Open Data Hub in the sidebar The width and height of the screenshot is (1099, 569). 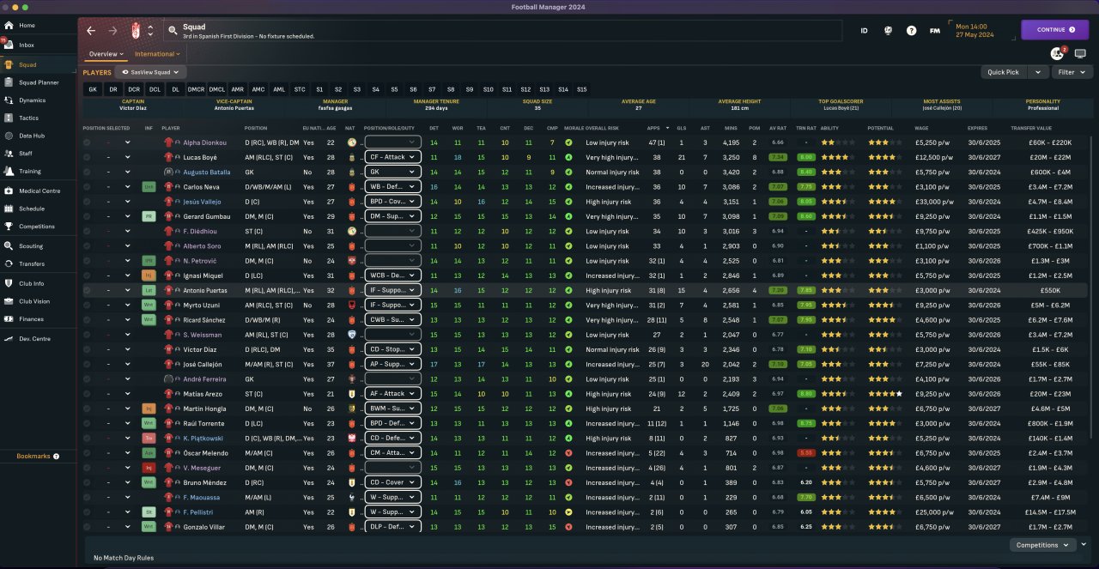click(32, 136)
